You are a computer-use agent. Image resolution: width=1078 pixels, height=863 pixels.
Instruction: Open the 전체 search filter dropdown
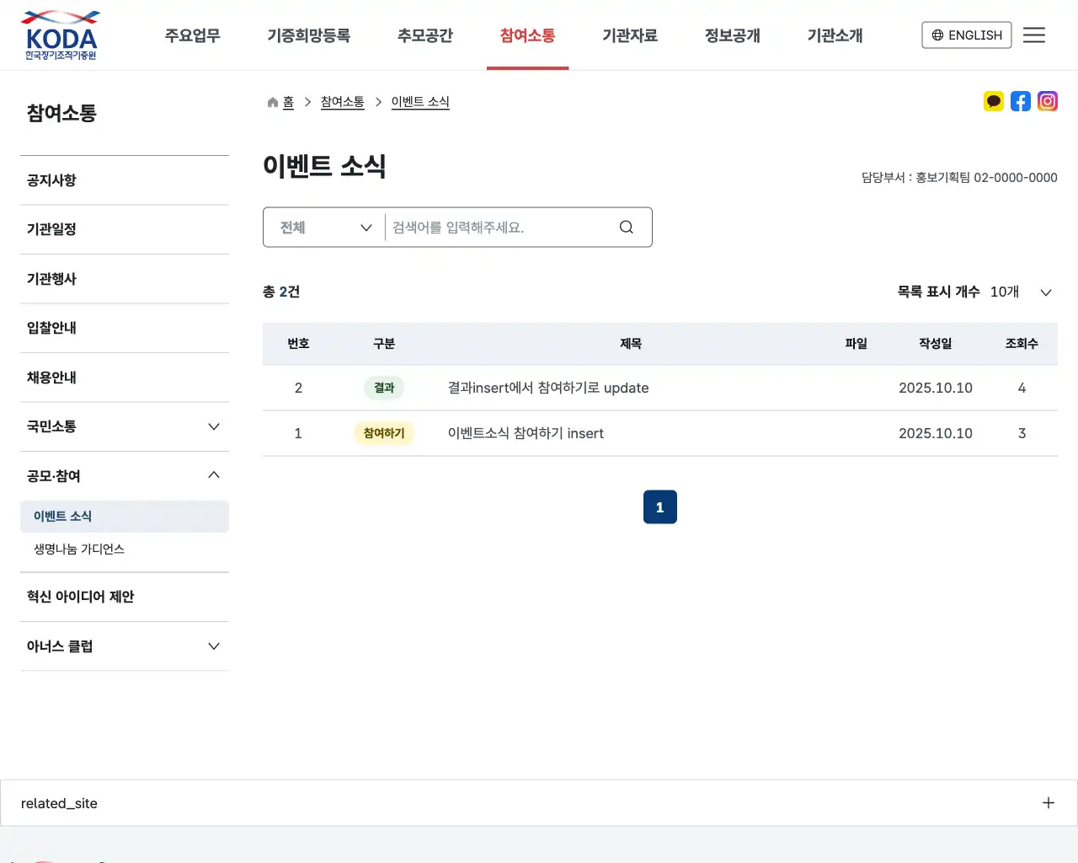pos(323,227)
